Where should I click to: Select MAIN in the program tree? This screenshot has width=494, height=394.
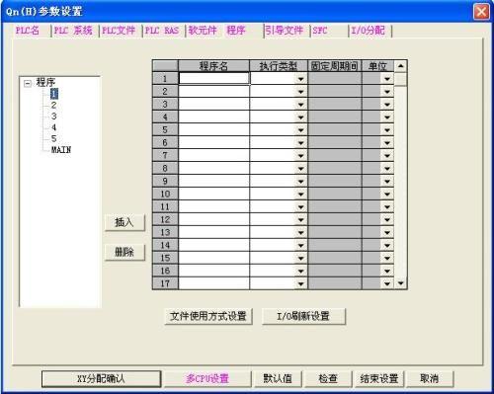(x=61, y=150)
